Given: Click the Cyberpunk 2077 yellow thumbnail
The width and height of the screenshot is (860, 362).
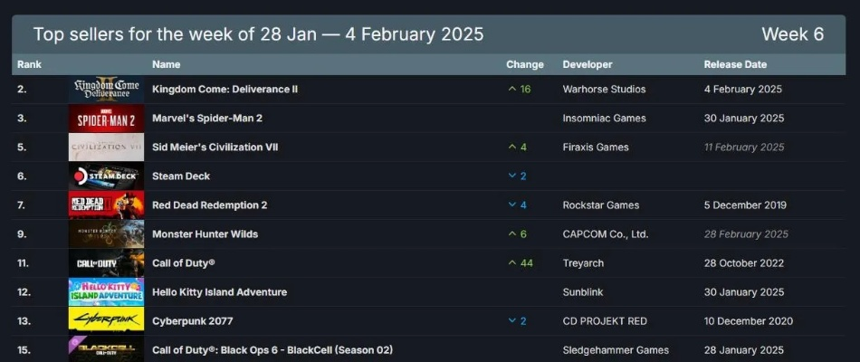Looking at the screenshot, I should click(x=106, y=321).
